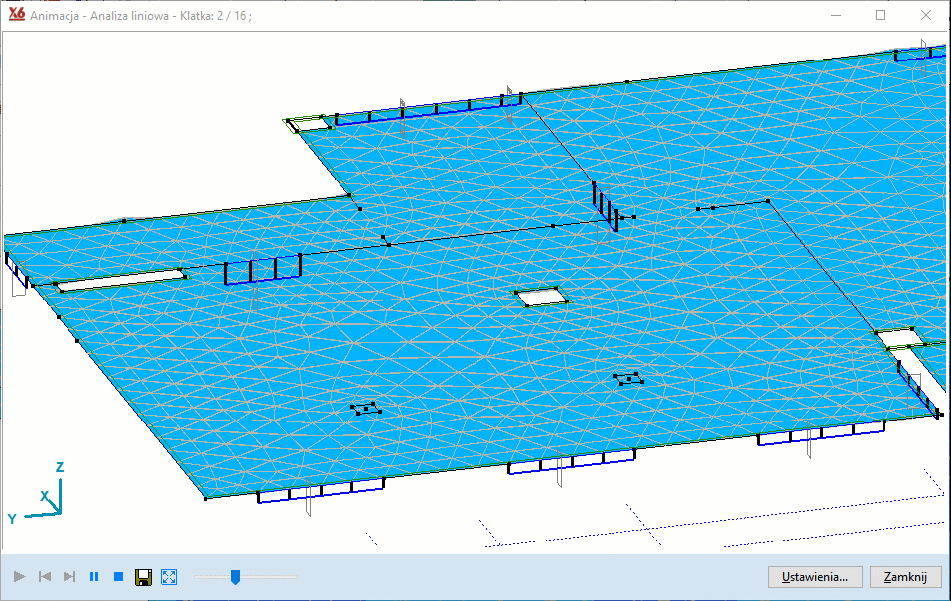Select the white rectangular opening at slab center
The image size is (951, 601).
click(540, 296)
